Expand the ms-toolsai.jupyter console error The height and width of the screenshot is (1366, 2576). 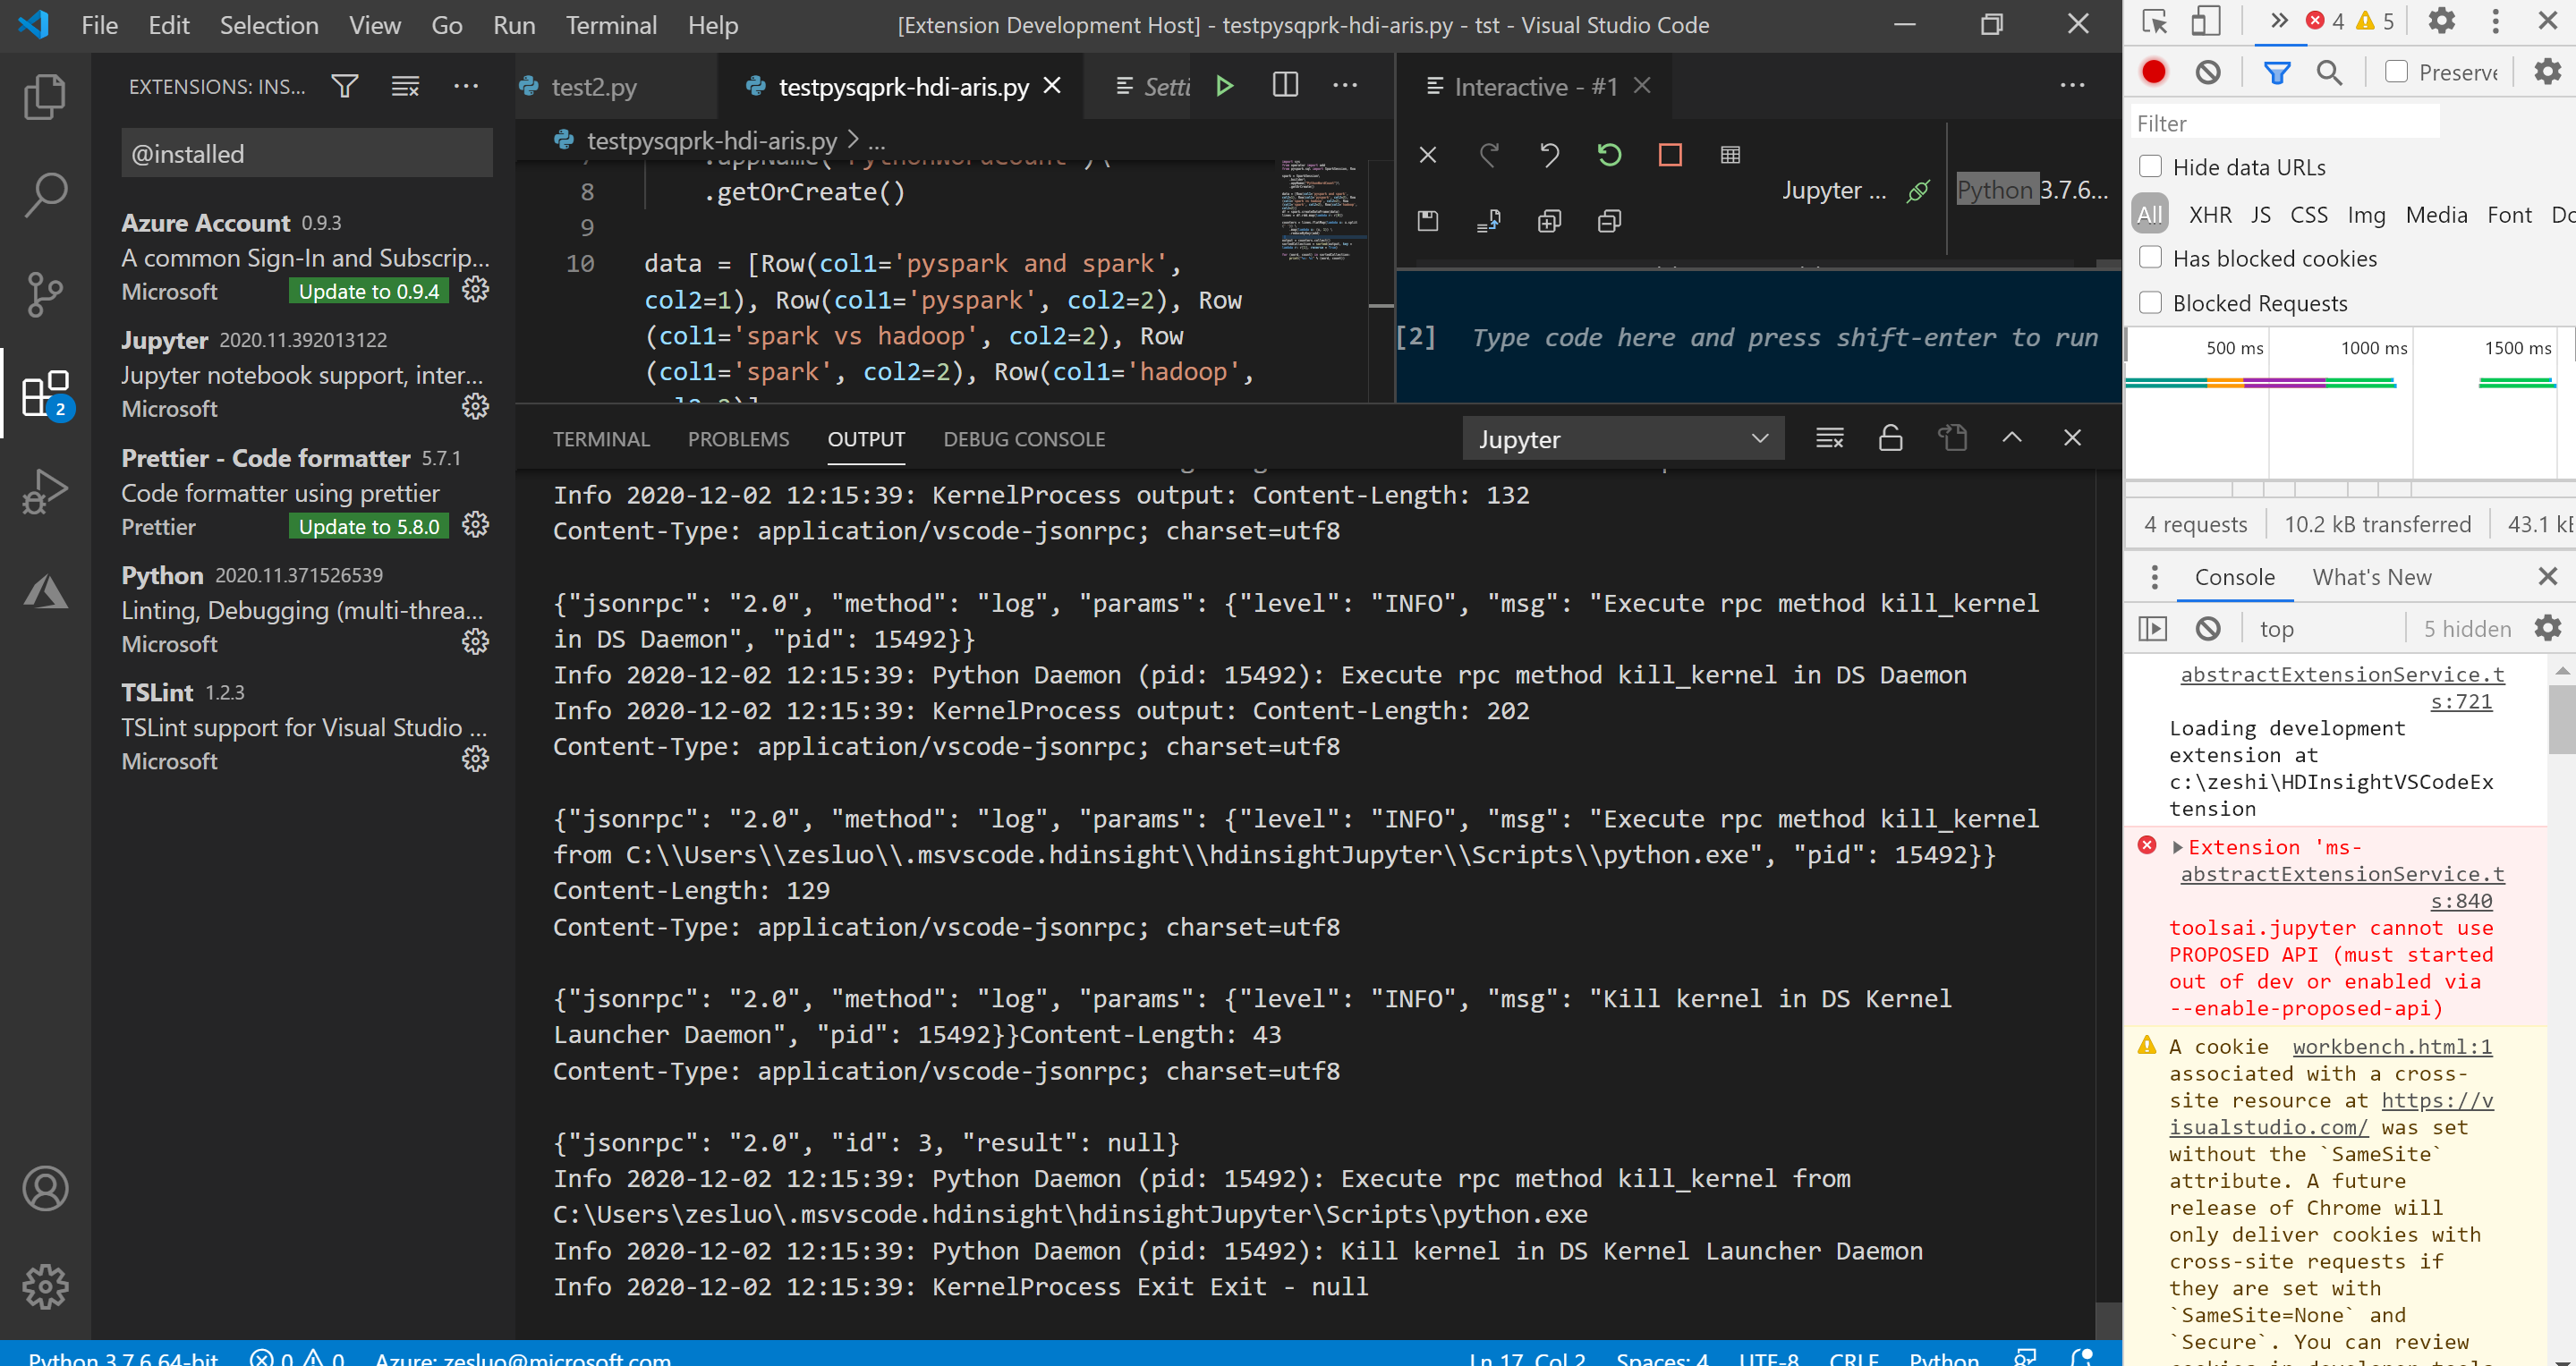(2180, 847)
